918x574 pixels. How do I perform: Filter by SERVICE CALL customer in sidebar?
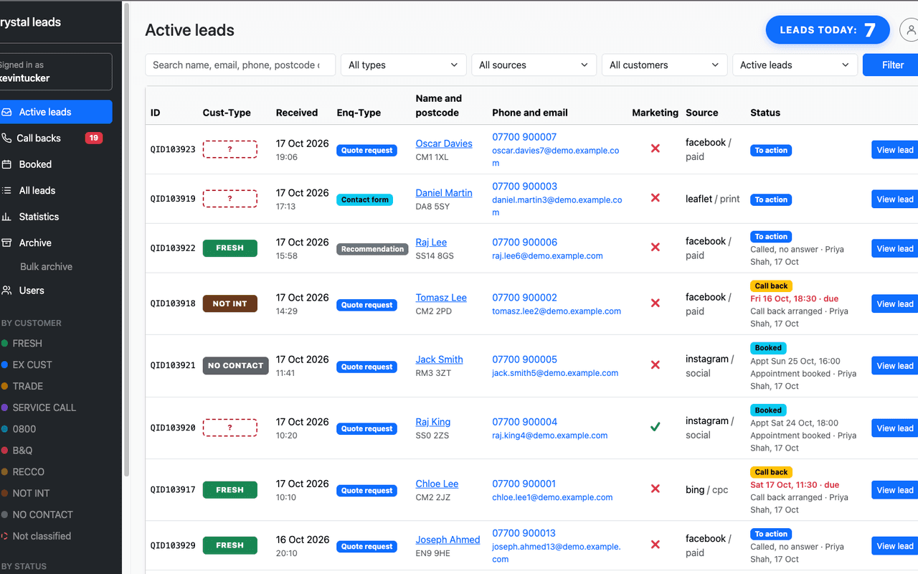point(44,408)
